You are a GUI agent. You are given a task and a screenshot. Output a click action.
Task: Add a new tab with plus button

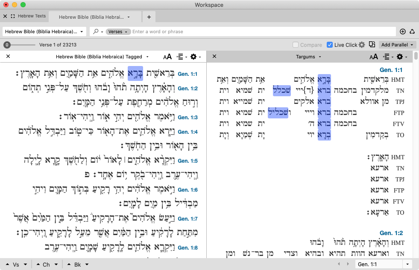(149, 17)
